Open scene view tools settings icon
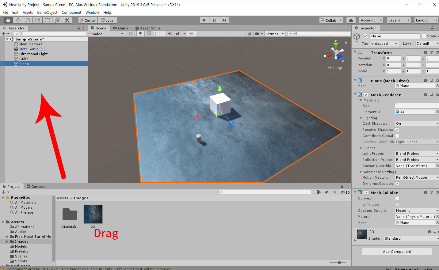This screenshot has width=439, height=270. (x=250, y=34)
